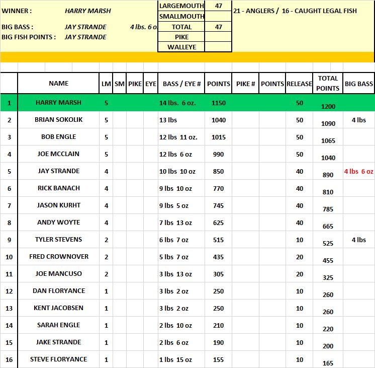375x368 pixels.
Task: Click the 990 points cell
Action: pos(218,154)
